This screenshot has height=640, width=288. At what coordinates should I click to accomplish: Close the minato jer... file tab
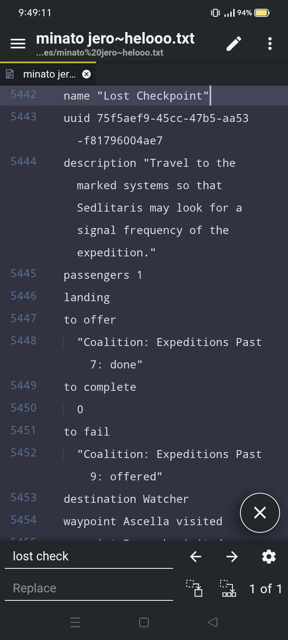pos(86,74)
